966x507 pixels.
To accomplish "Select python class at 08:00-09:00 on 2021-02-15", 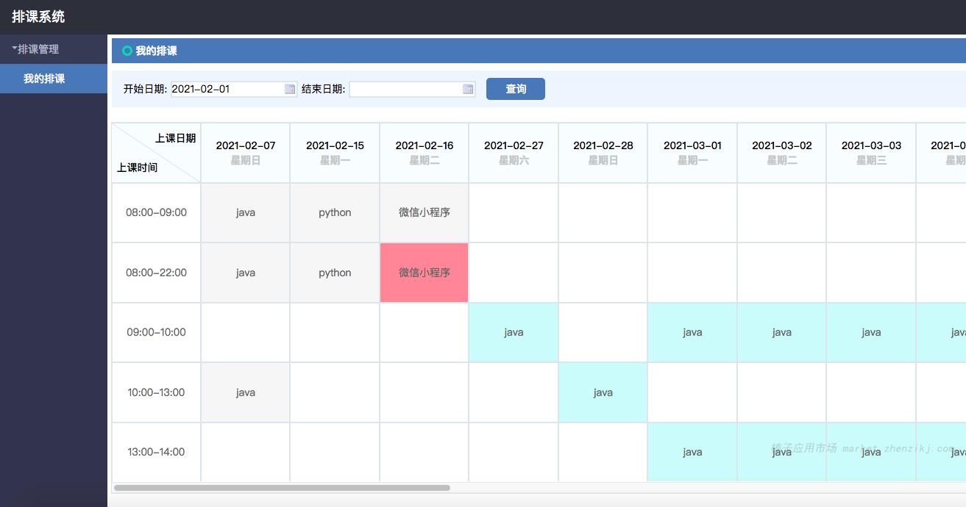I will 335,212.
